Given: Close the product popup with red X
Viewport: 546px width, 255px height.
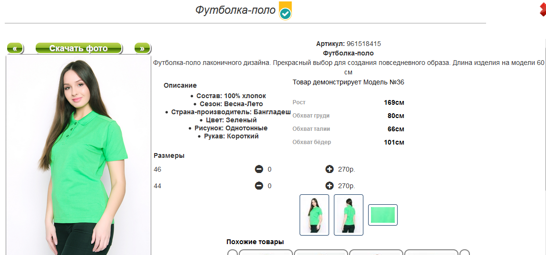Looking at the screenshot, I should 543,9.
